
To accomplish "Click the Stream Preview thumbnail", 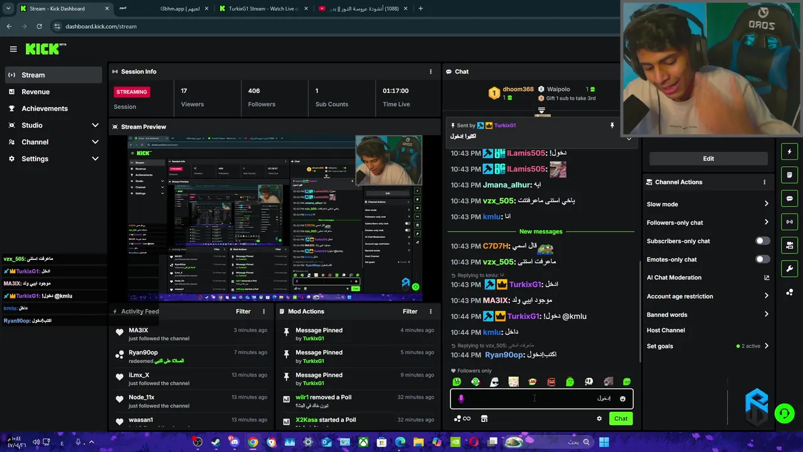I will [x=275, y=218].
